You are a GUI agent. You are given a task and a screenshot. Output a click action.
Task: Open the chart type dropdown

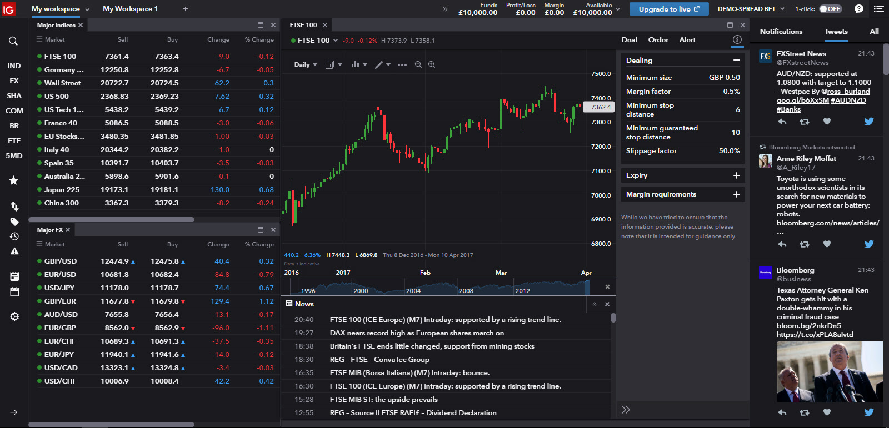click(x=333, y=65)
